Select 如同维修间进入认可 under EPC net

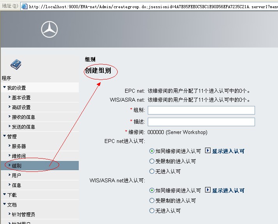(152, 151)
